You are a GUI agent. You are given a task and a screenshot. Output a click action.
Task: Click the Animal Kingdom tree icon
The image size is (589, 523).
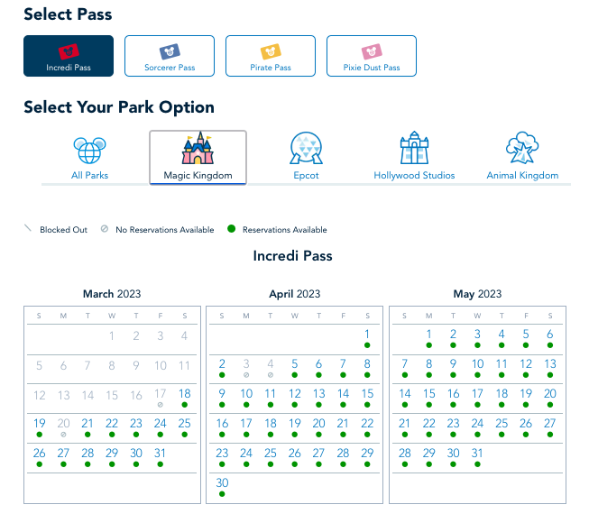[522, 150]
